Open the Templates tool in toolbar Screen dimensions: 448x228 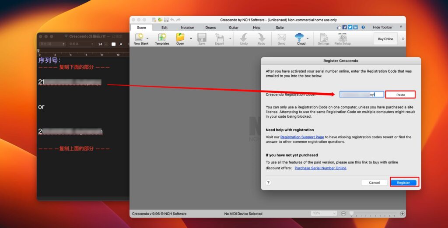pyautogui.click(x=162, y=38)
